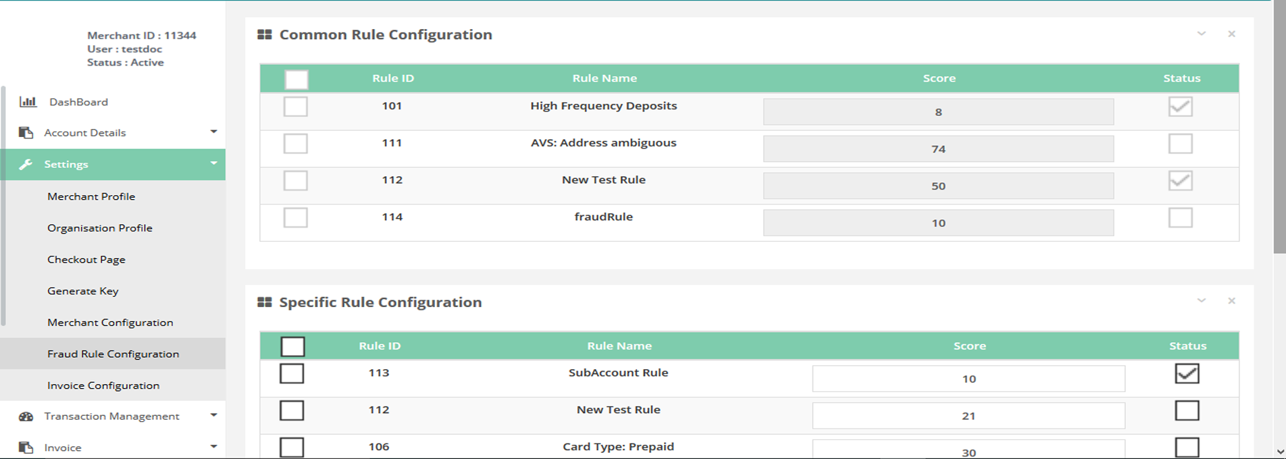Click the DashBoard bar chart icon

pos(28,102)
